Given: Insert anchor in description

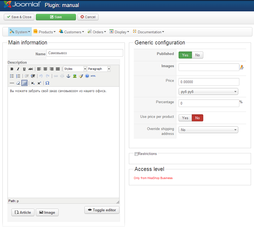Looking at the screenshot, I should click(68, 76).
